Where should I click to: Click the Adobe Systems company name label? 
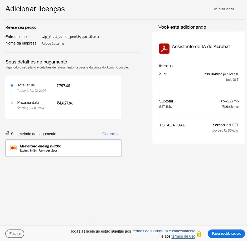(x=53, y=43)
